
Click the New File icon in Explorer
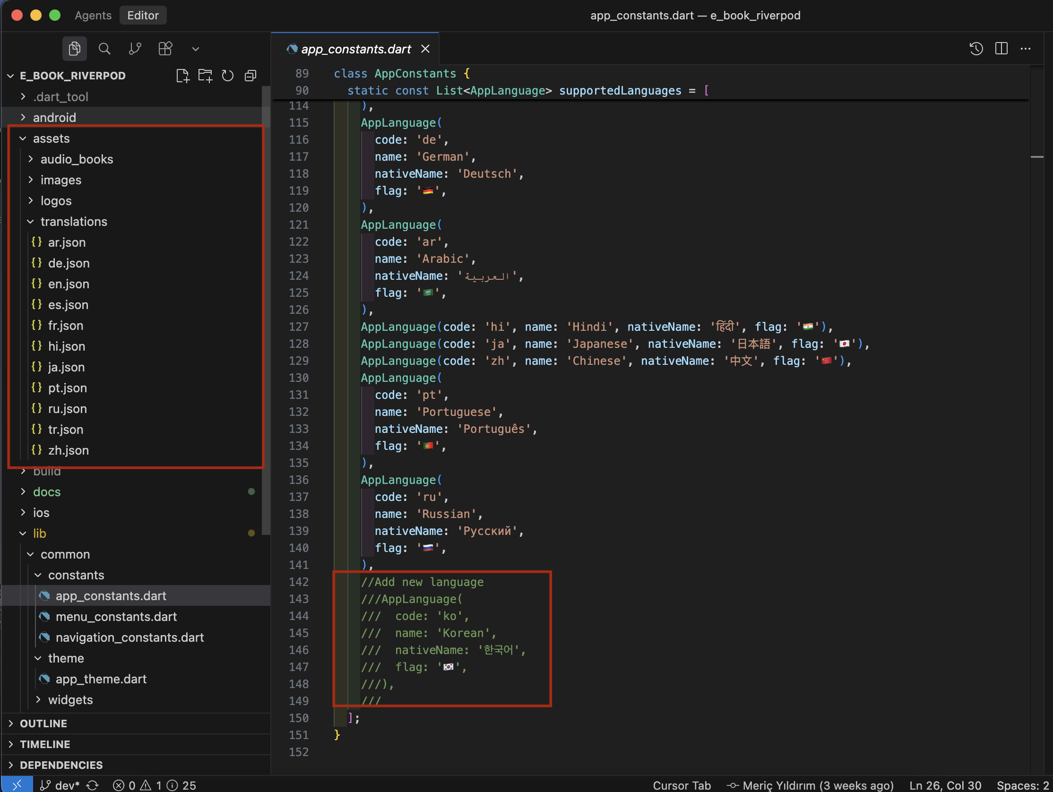(183, 75)
